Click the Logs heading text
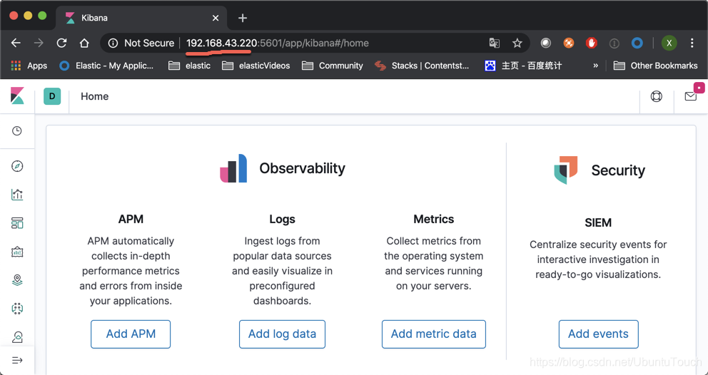 click(x=282, y=219)
